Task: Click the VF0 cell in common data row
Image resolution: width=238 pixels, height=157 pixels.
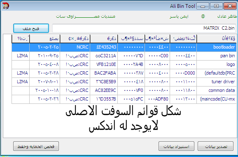Action: coord(131,90)
